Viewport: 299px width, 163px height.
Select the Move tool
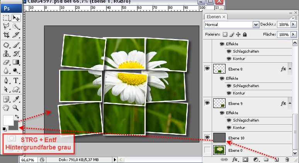(x=16, y=18)
